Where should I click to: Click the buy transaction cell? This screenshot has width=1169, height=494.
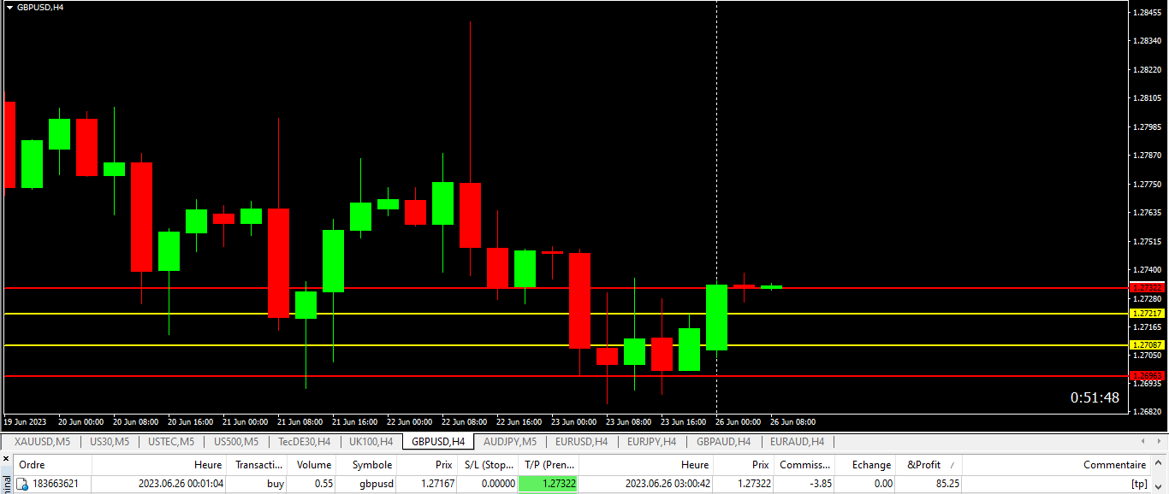tap(275, 484)
